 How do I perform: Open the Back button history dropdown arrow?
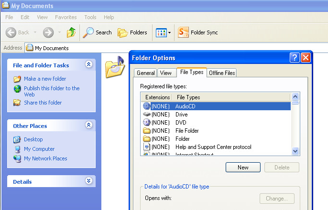(34, 32)
